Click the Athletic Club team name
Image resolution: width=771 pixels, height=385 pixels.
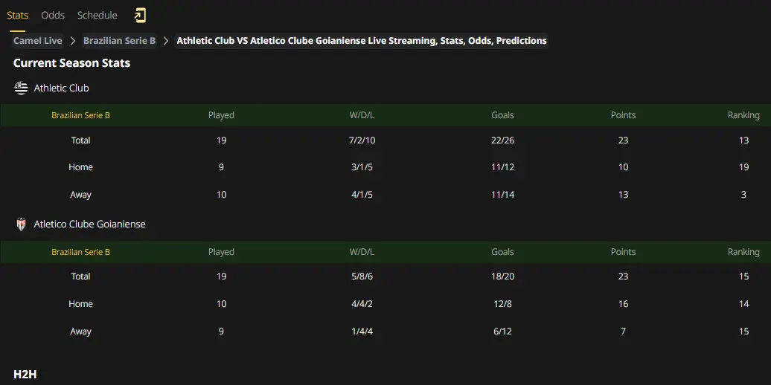[x=62, y=88]
